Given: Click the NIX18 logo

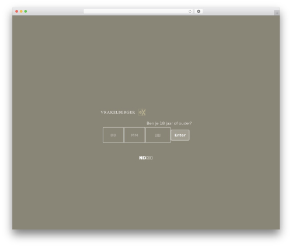Looking at the screenshot, I should pos(146,158).
